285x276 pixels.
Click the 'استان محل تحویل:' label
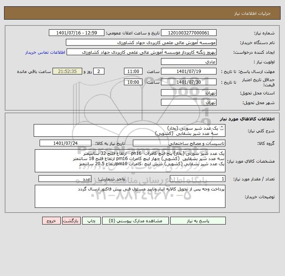pos(257,93)
